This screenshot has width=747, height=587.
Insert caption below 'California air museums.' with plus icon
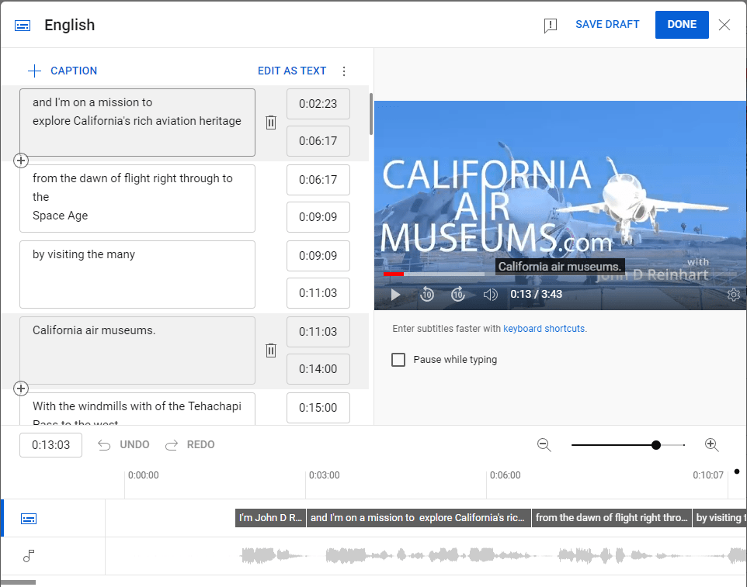click(21, 388)
